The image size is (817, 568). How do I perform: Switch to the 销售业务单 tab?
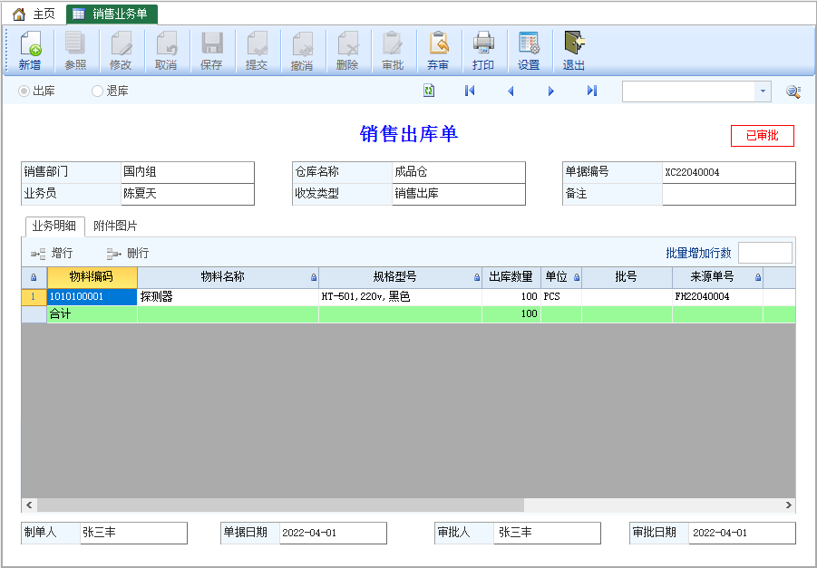pyautogui.click(x=112, y=14)
